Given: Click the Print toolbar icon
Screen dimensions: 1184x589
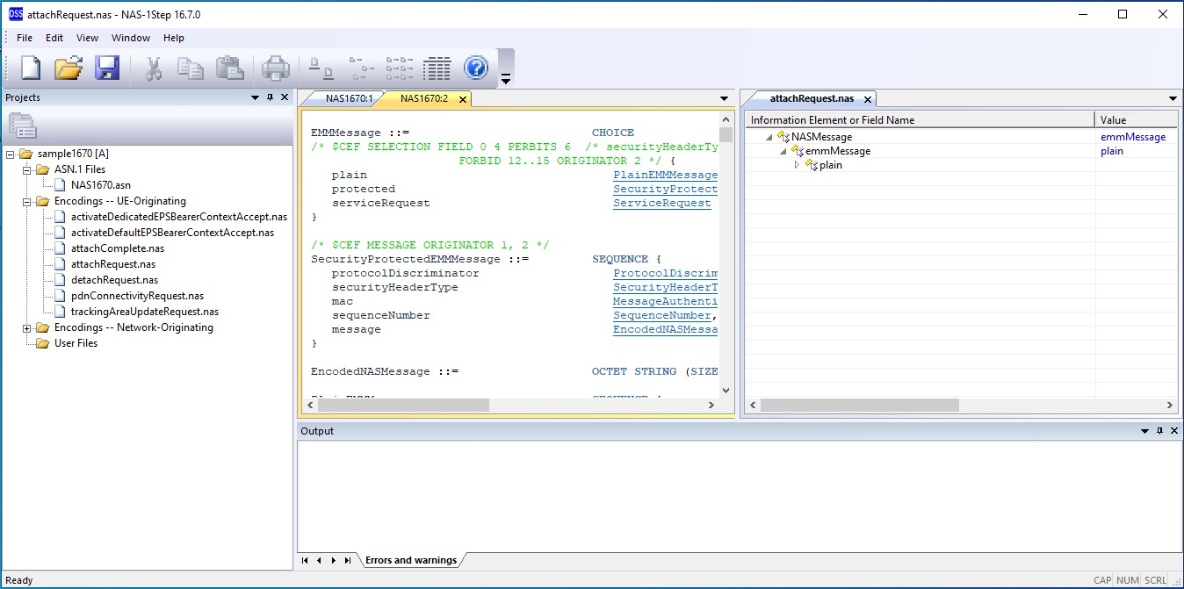Looking at the screenshot, I should [x=276, y=68].
